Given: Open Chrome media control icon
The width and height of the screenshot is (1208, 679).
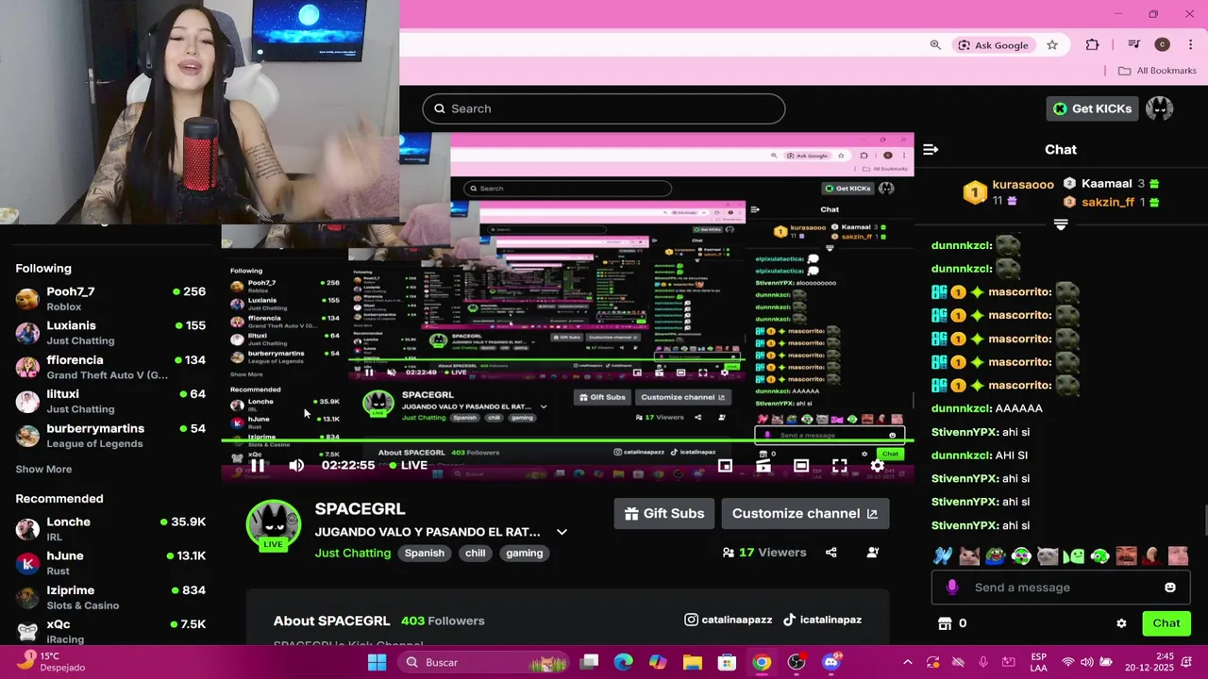Looking at the screenshot, I should 1133,45.
